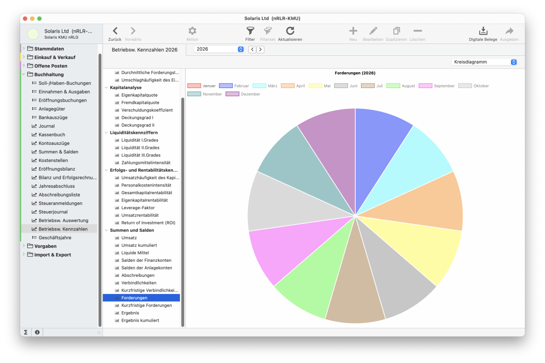Click the Zurück back arrow
Viewport: 545px width, 363px height.
point(115,31)
